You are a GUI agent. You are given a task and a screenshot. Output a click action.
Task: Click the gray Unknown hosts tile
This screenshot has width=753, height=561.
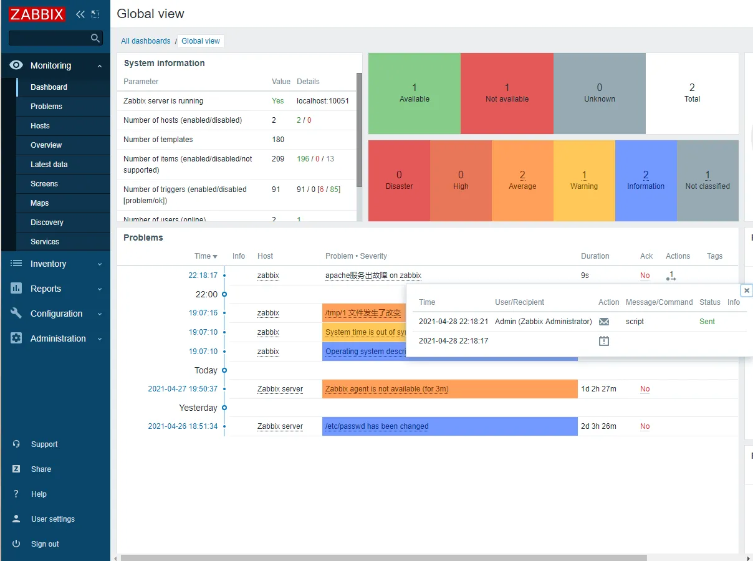tap(600, 93)
